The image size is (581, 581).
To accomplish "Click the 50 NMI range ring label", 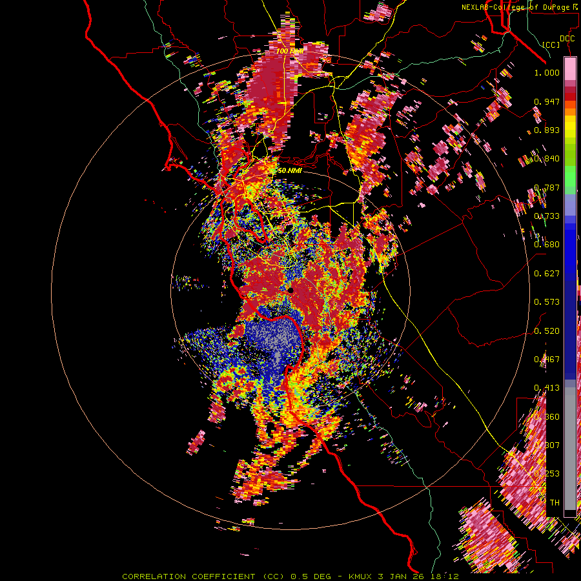I will (x=290, y=171).
